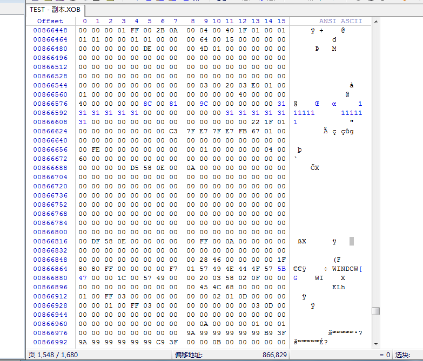Select the ELh text in ASCII column

pos(338,287)
